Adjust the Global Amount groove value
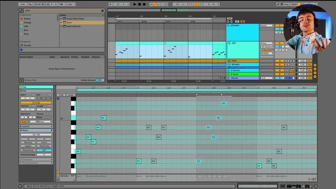This screenshot has width=336, height=189. [100, 80]
